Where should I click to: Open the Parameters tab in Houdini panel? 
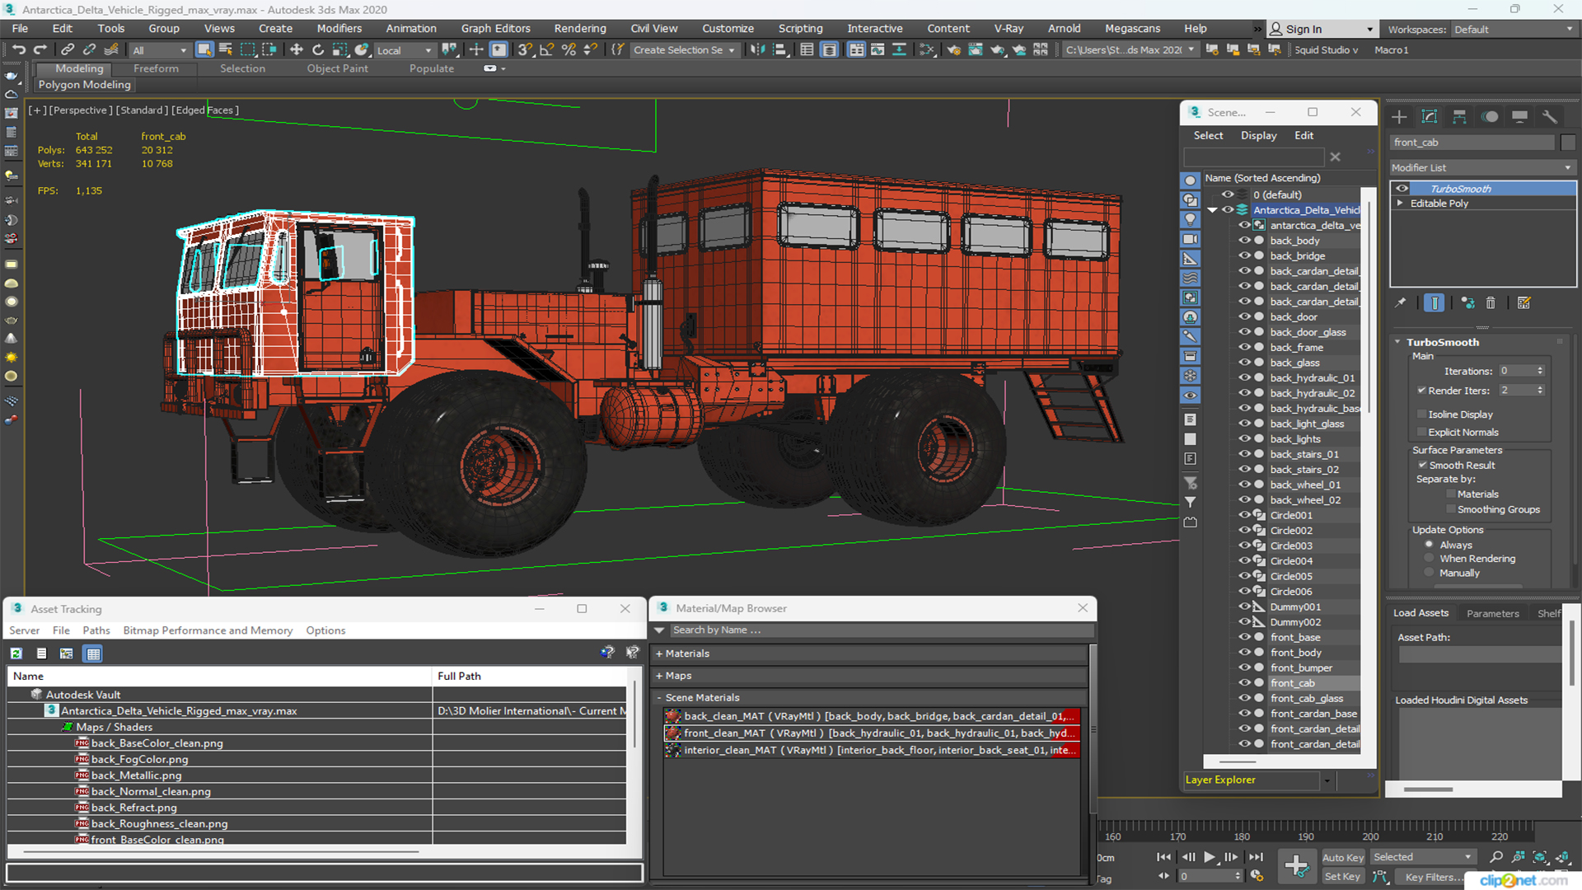click(x=1492, y=613)
